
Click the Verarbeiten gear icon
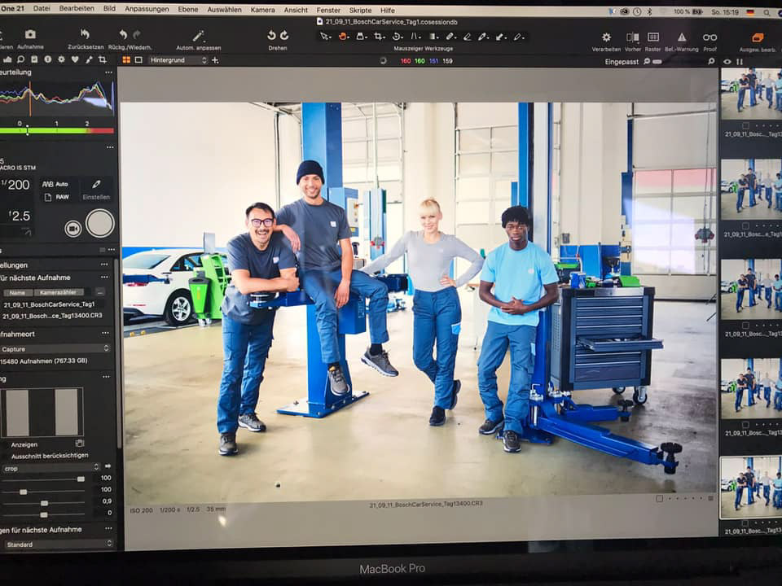click(606, 37)
